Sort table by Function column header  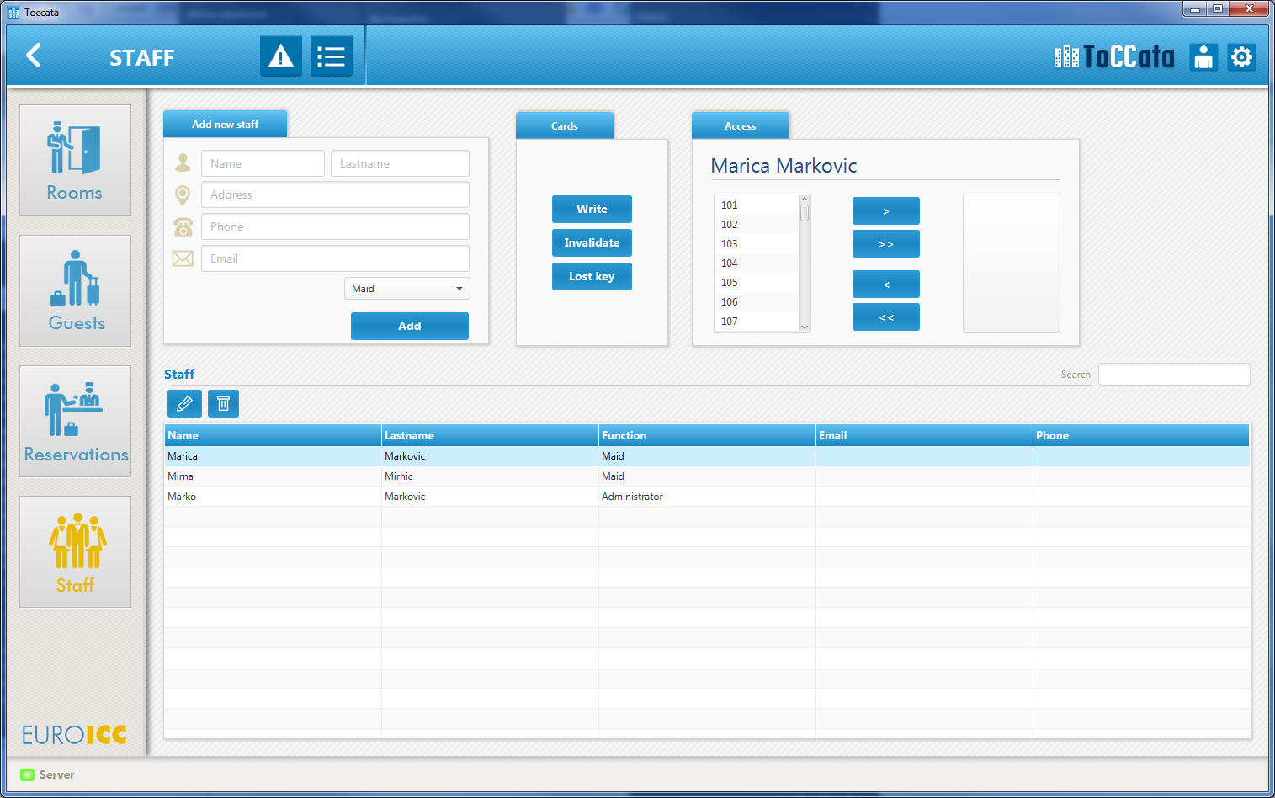point(705,435)
